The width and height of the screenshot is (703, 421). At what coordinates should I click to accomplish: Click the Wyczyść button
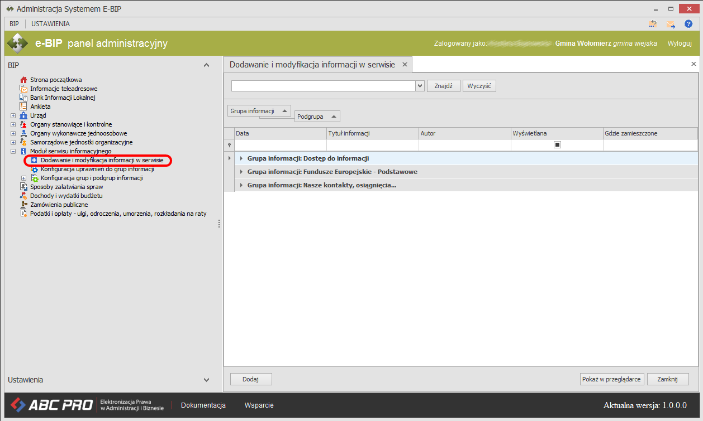click(479, 86)
